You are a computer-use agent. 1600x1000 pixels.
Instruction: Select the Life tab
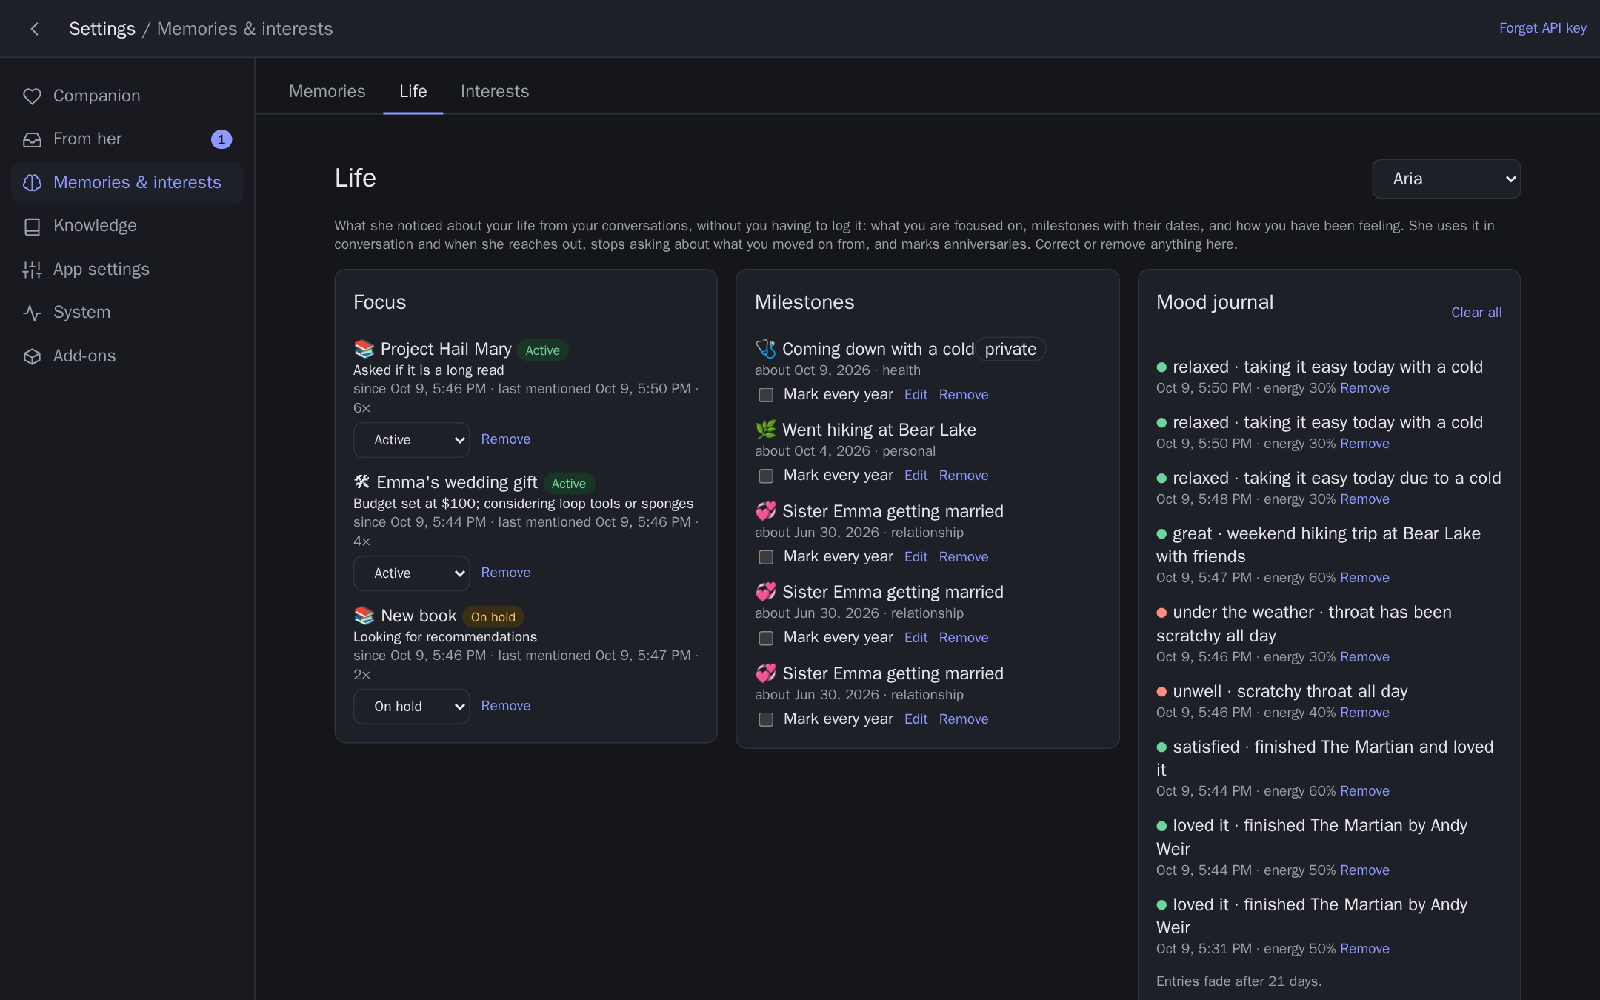[413, 91]
